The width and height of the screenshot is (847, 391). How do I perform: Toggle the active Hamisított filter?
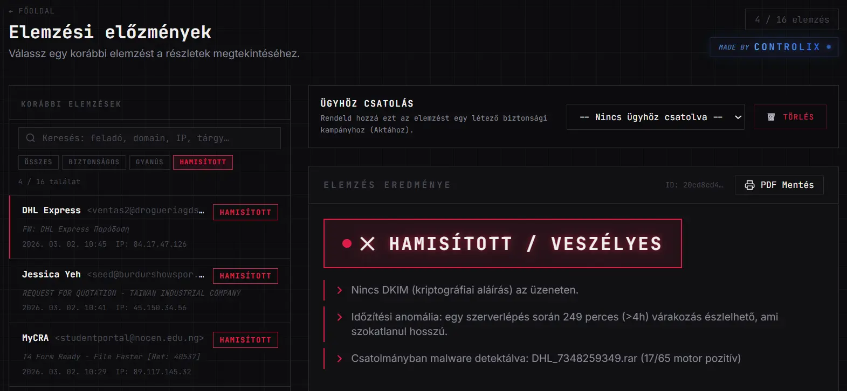203,162
